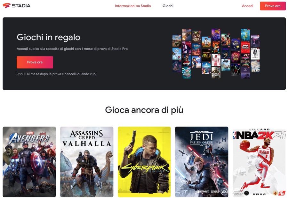Open the Marvel's Avengers game cover
This screenshot has width=288, height=198.
click(29, 162)
